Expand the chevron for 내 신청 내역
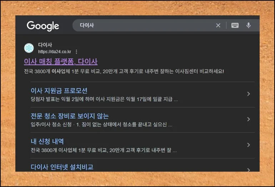This screenshot has height=187, width=275. tap(249, 145)
